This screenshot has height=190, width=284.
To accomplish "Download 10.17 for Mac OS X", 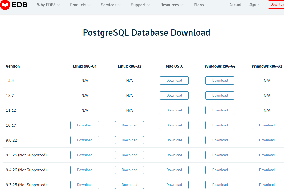I will pos(174,125).
